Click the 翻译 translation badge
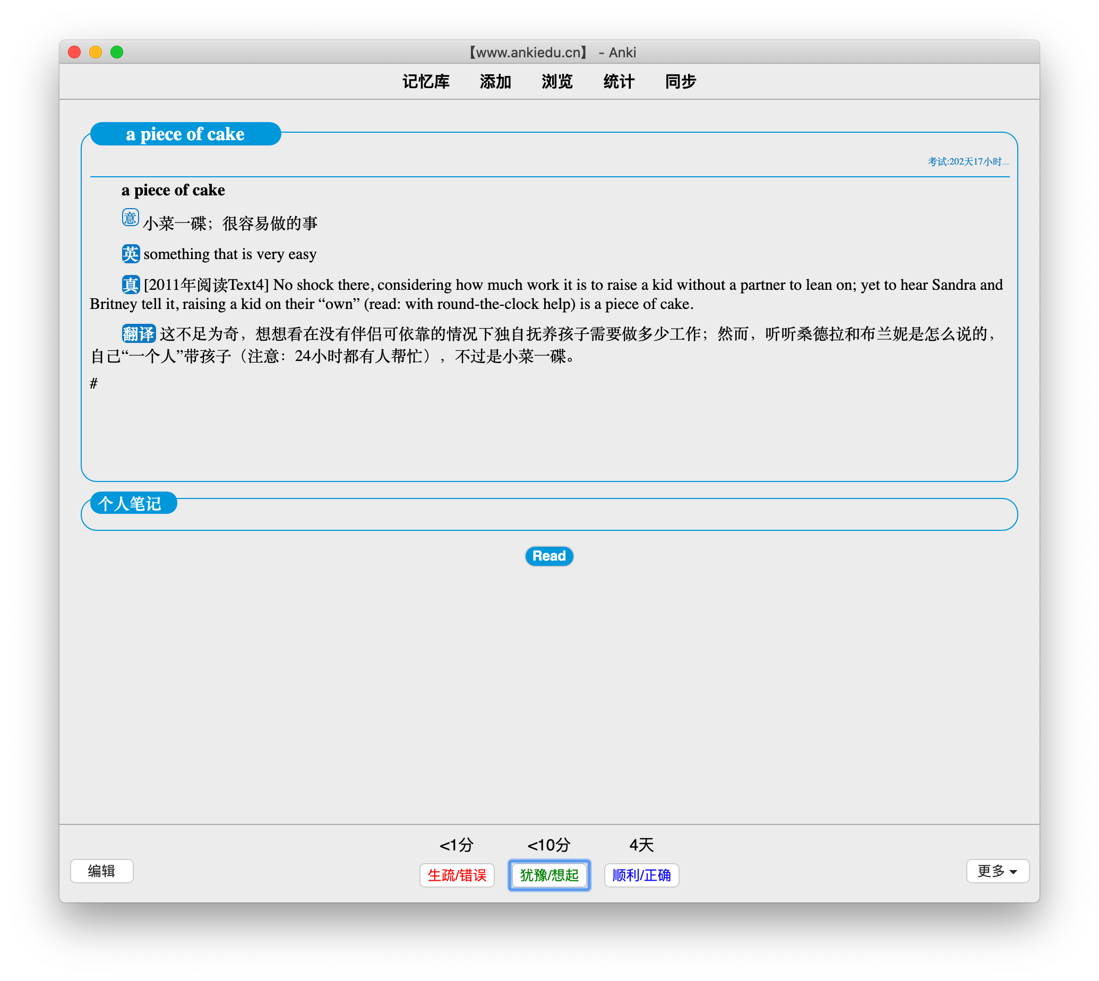Image resolution: width=1099 pixels, height=981 pixels. click(x=139, y=334)
